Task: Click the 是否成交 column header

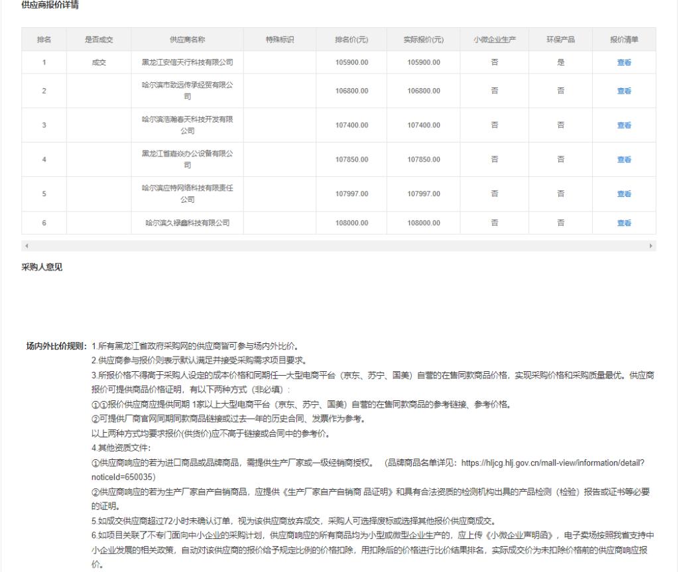Action: point(99,40)
